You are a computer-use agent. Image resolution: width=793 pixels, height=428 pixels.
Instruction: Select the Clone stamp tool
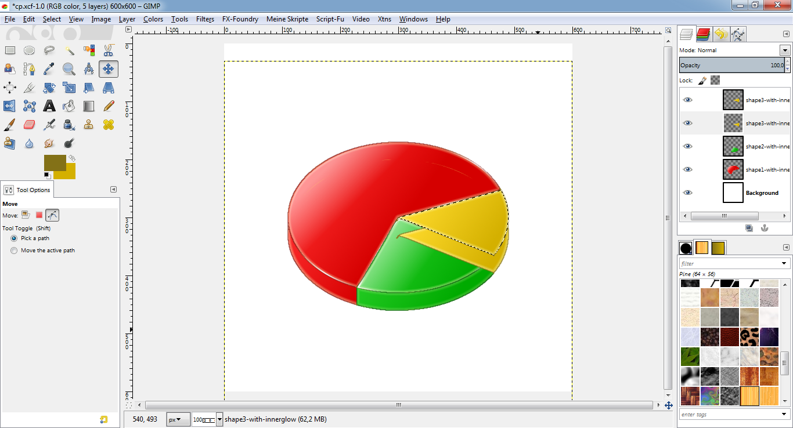click(89, 125)
